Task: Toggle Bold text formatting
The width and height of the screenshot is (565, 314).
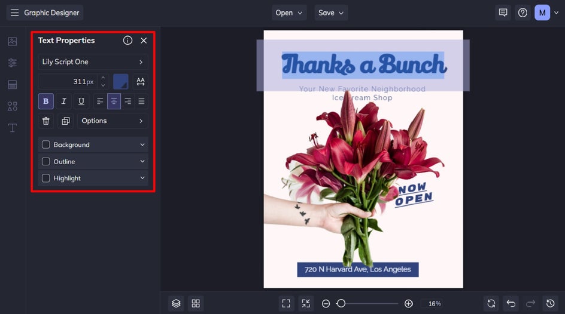Action: click(x=45, y=101)
